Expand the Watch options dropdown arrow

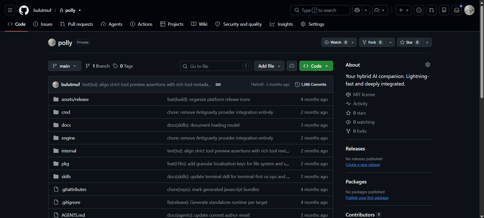tap(353, 42)
